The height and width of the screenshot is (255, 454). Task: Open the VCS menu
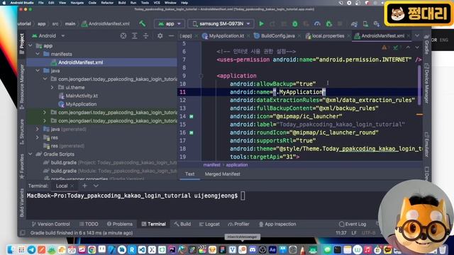[157, 3]
